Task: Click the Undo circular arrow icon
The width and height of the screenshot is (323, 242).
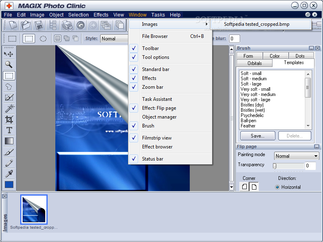Action: pyautogui.click(x=80, y=25)
